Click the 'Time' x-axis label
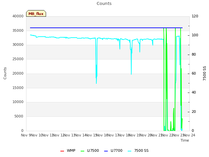 185,140
